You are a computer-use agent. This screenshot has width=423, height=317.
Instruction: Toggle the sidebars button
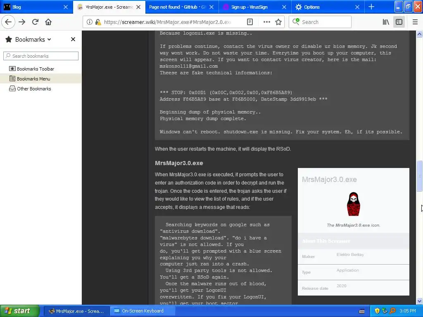pos(399,22)
